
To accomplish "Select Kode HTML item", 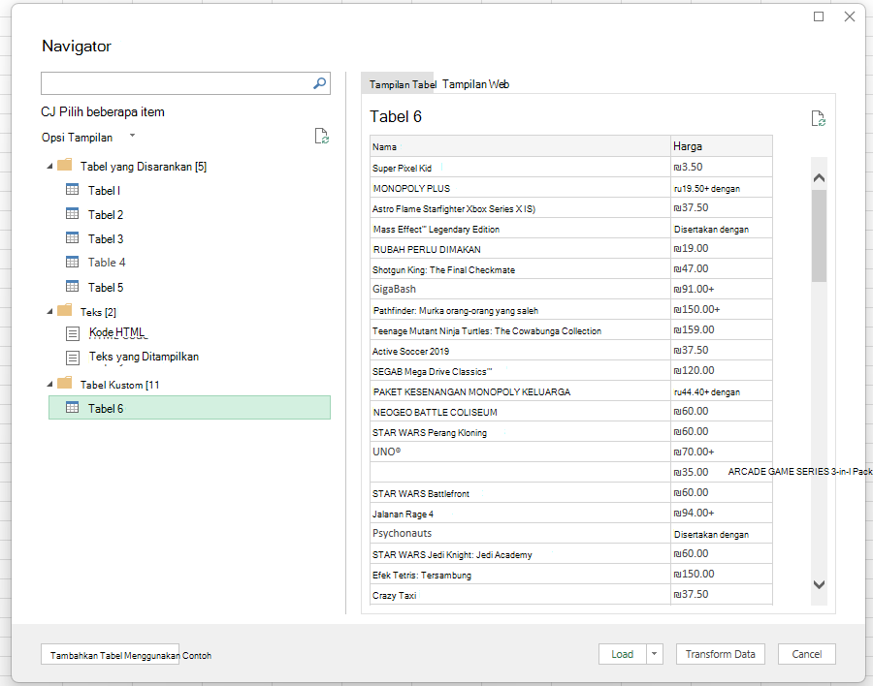I will tap(116, 332).
